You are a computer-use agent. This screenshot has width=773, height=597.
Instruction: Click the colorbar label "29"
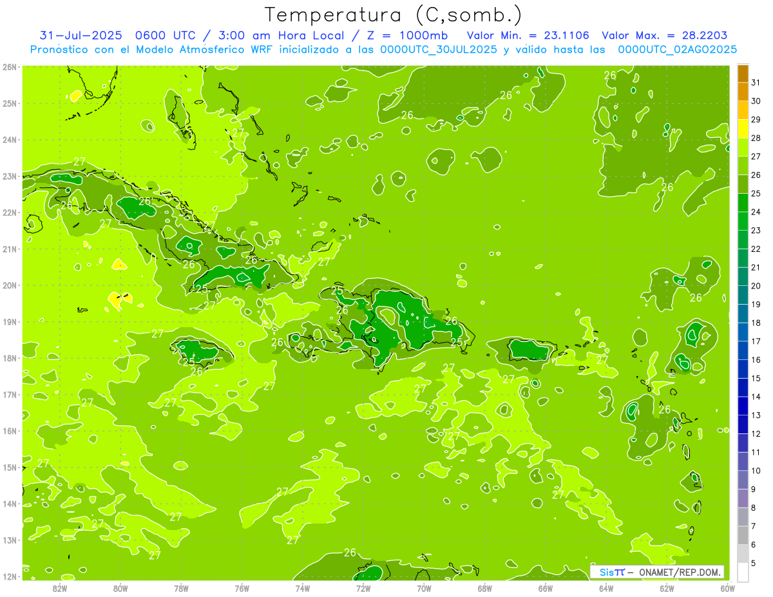[756, 119]
